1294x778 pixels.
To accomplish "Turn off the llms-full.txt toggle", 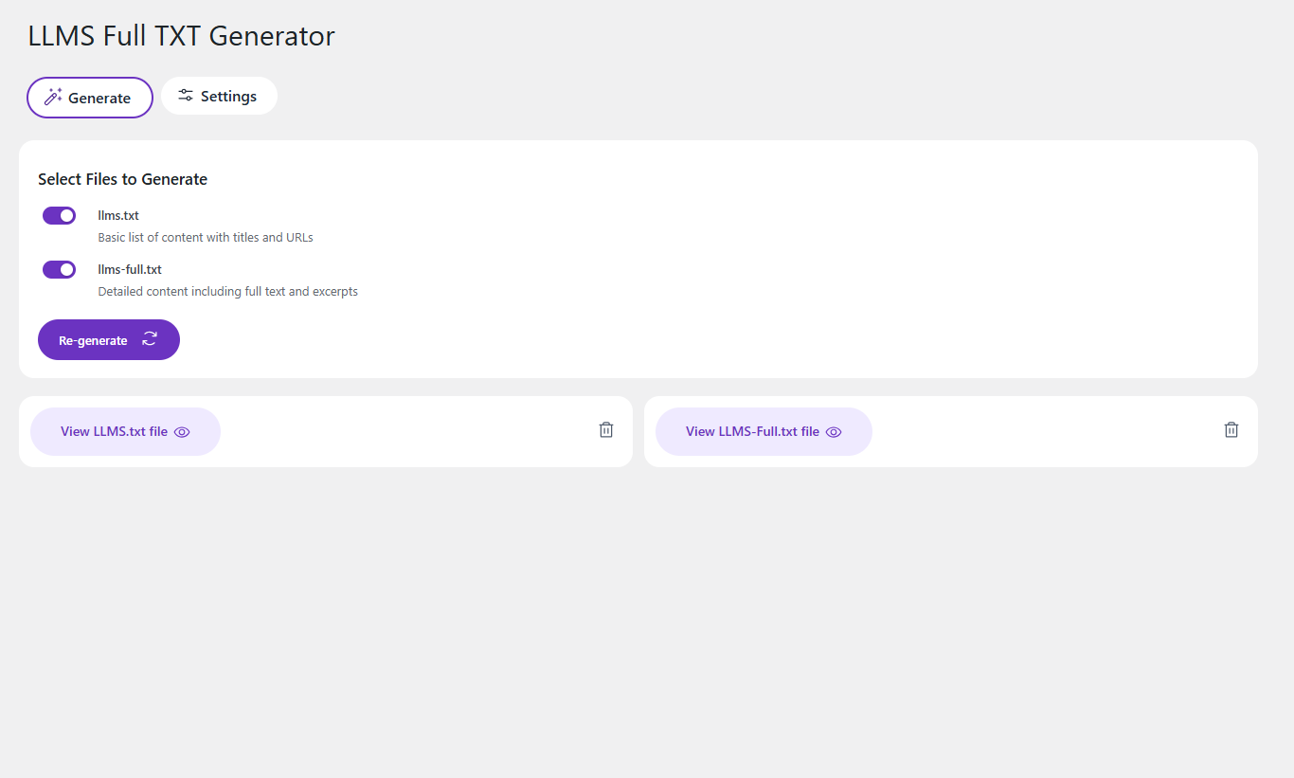I will pos(59,269).
